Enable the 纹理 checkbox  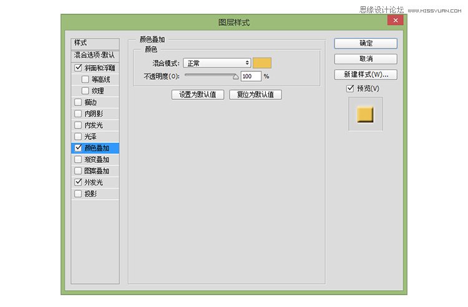(85, 90)
